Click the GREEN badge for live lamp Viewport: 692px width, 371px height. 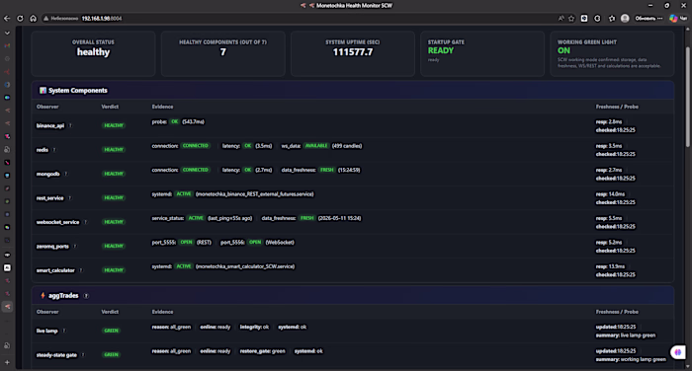point(111,331)
